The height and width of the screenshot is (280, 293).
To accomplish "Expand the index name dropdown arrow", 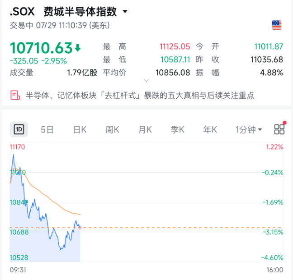I will (x=125, y=12).
